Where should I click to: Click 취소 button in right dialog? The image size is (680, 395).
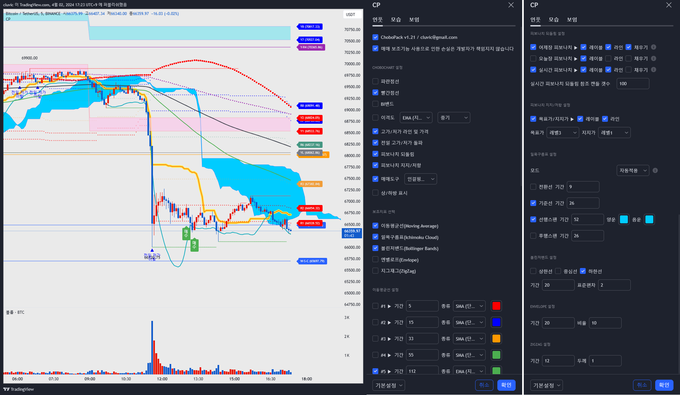pyautogui.click(x=642, y=385)
